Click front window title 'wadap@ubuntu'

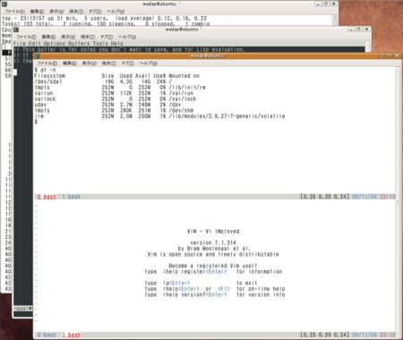(208, 55)
